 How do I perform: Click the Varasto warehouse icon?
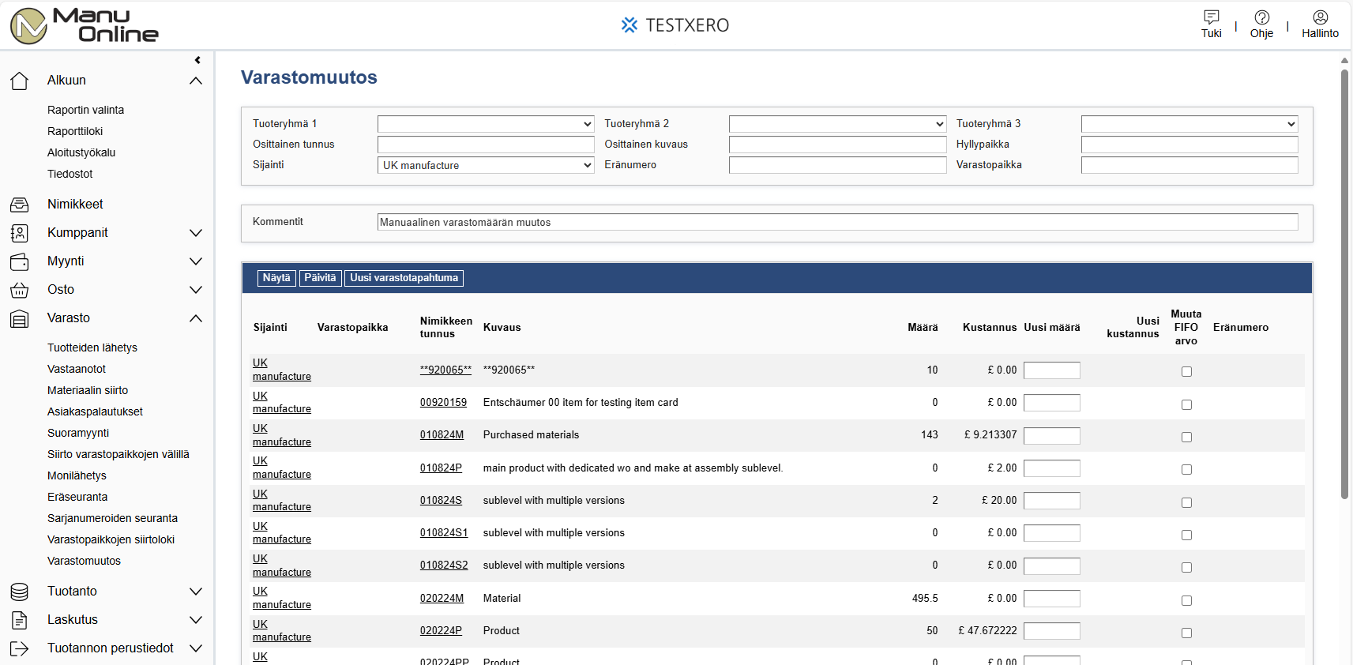(x=20, y=318)
